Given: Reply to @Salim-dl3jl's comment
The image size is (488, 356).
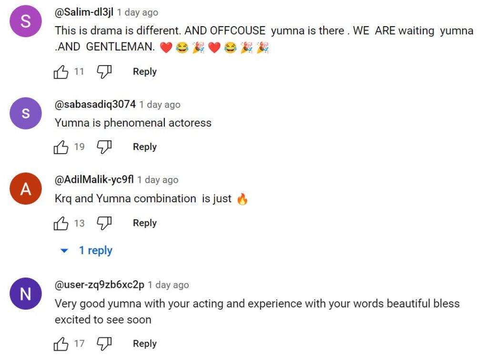Looking at the screenshot, I should (x=145, y=72).
